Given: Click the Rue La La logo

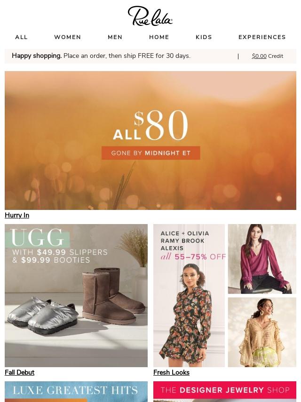Looking at the screenshot, I should click(150, 16).
